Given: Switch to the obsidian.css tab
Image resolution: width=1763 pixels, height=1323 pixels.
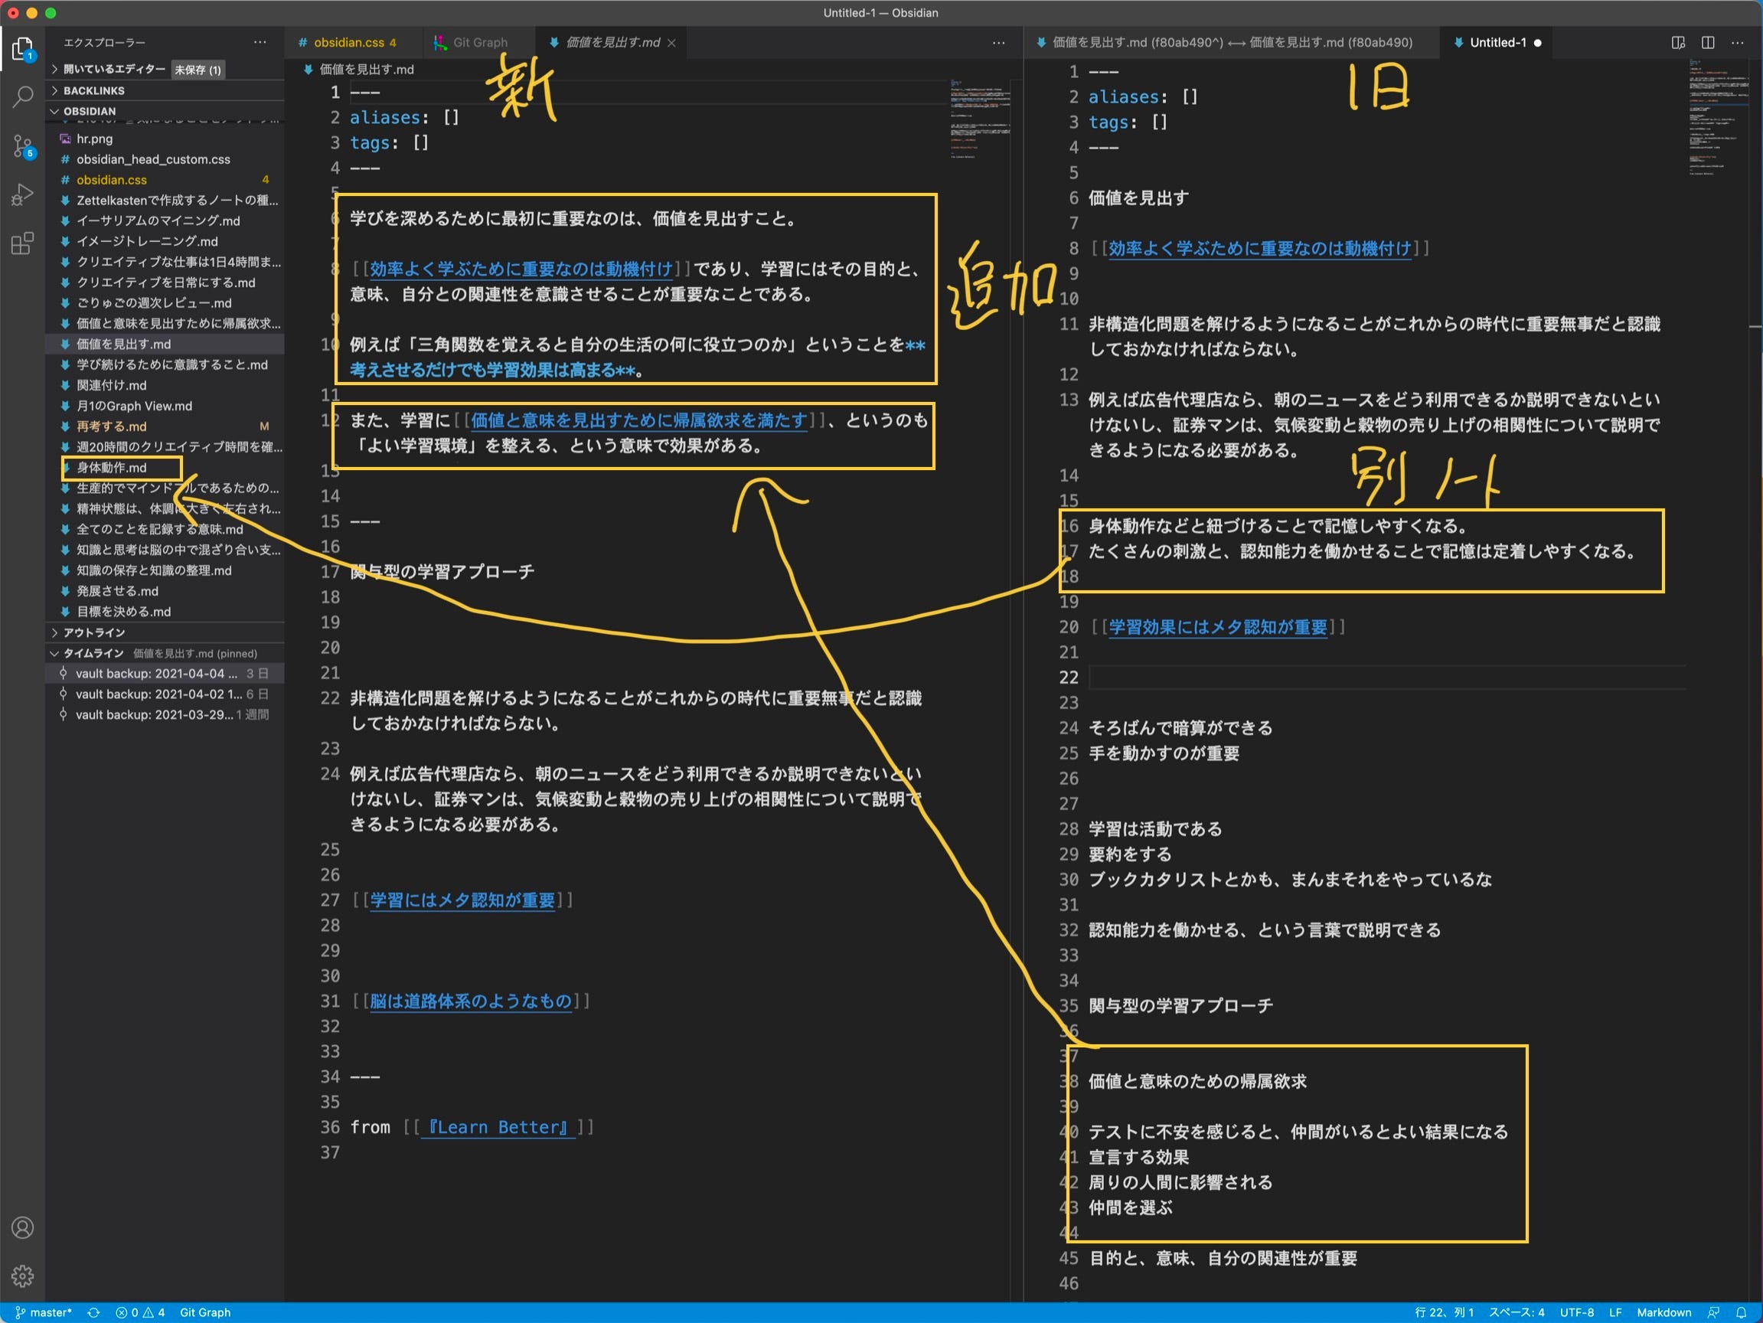Looking at the screenshot, I should [348, 42].
